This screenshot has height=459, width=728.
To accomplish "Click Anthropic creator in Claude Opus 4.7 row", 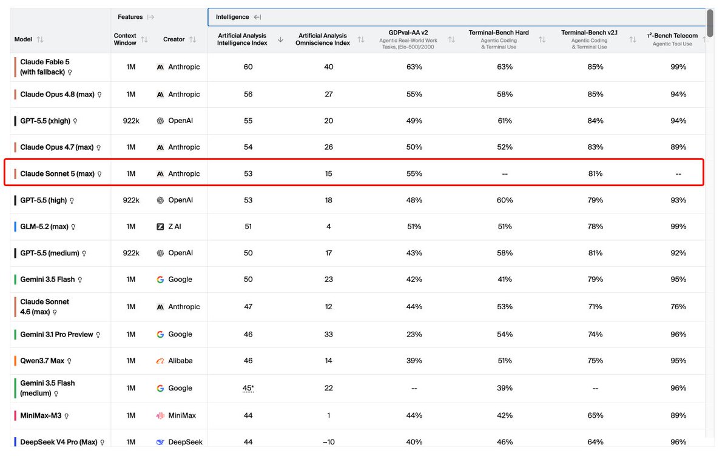I will point(183,147).
